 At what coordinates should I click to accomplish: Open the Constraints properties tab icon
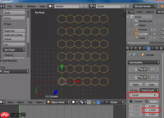[x=144, y=48]
